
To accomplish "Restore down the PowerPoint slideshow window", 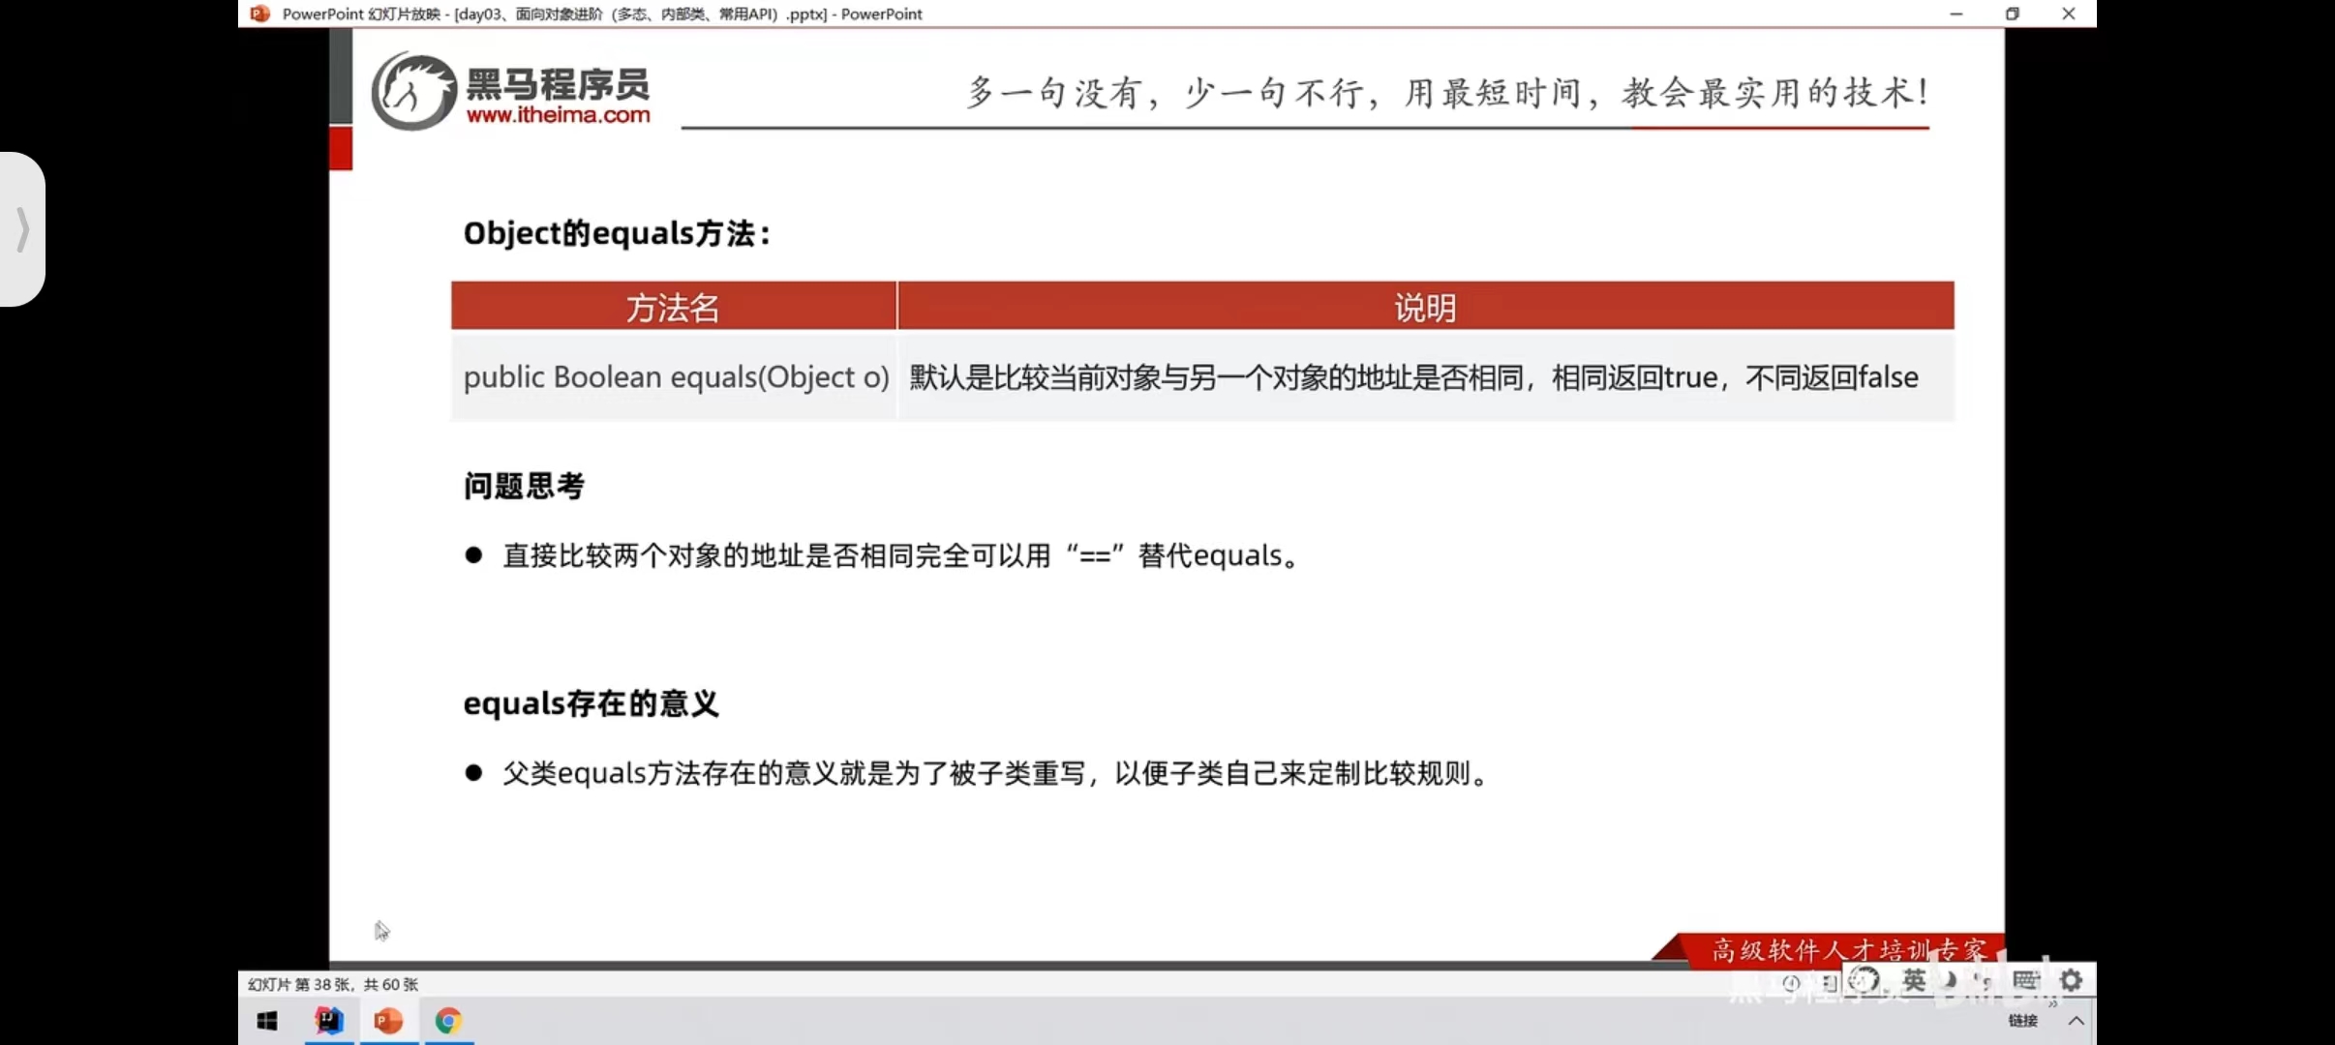I will [x=2012, y=14].
